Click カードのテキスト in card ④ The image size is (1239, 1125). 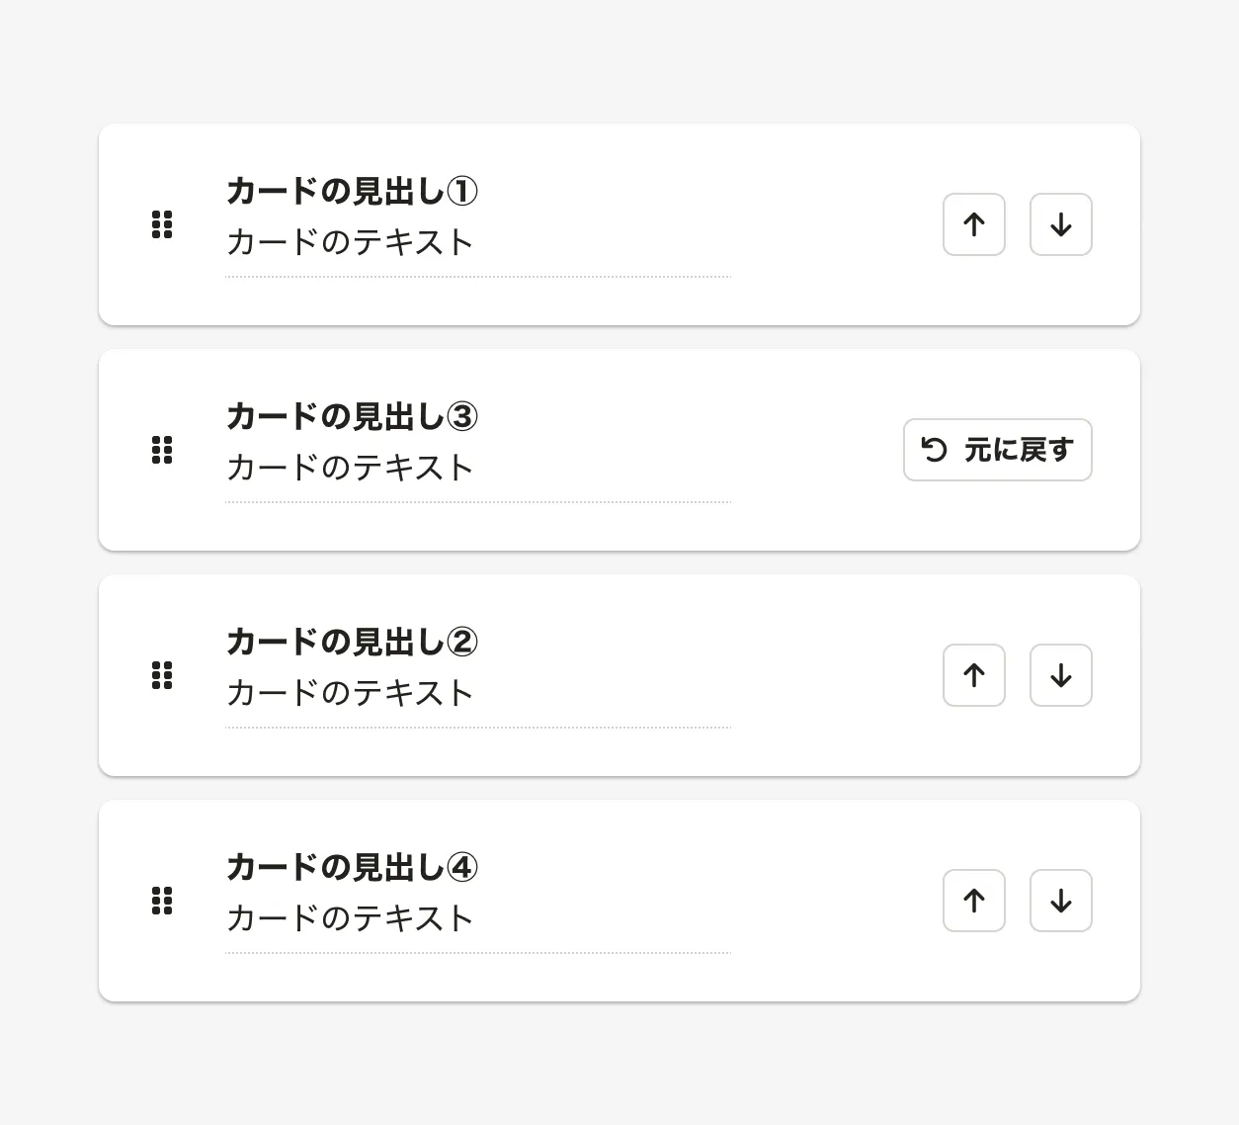pyautogui.click(x=350, y=918)
